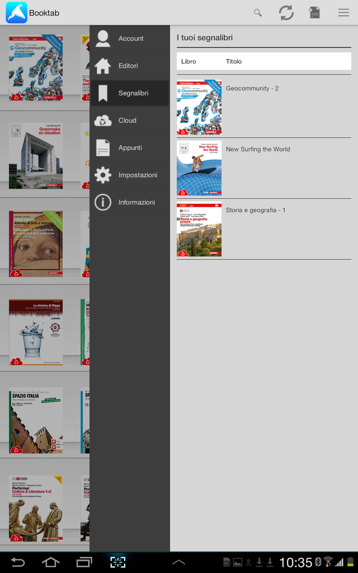
Task: Open Cloud in the side menu
Action: pyautogui.click(x=130, y=120)
